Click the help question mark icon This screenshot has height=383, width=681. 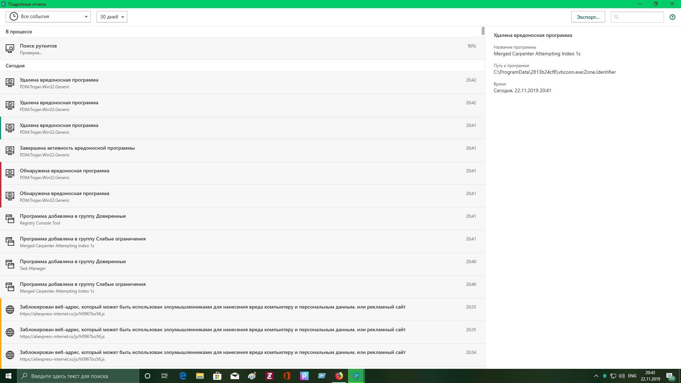672,17
